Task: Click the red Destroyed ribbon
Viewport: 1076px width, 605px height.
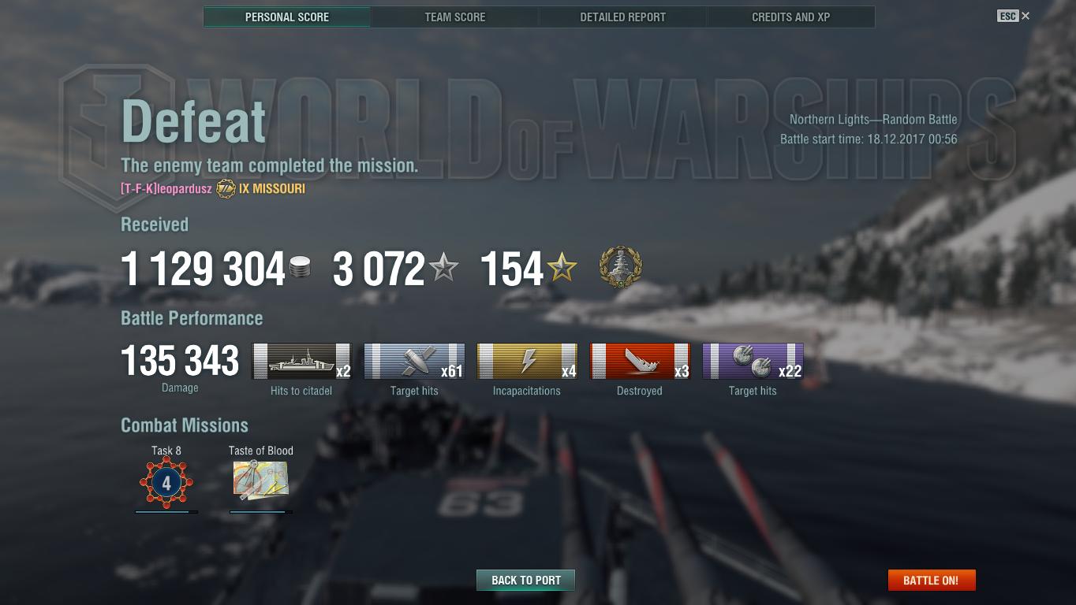Action: [640, 362]
